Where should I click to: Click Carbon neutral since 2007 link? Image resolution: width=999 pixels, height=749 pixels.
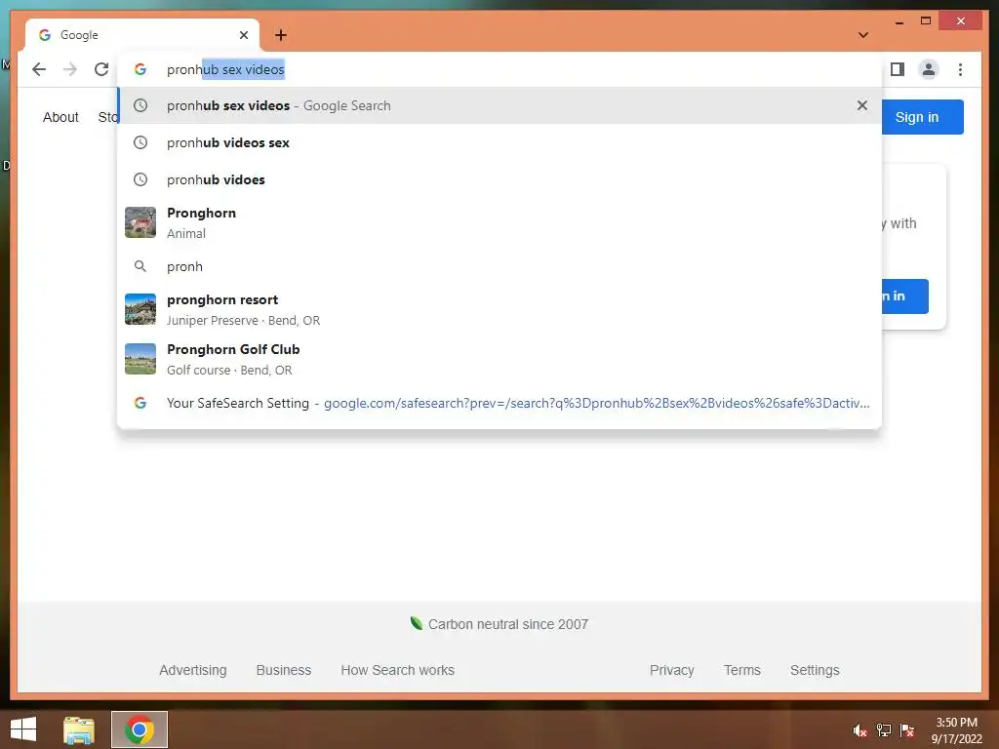(499, 624)
